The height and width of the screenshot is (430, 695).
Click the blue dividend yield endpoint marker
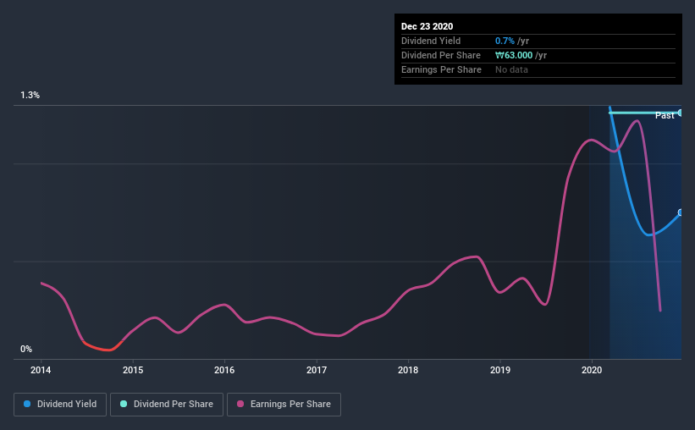680,212
